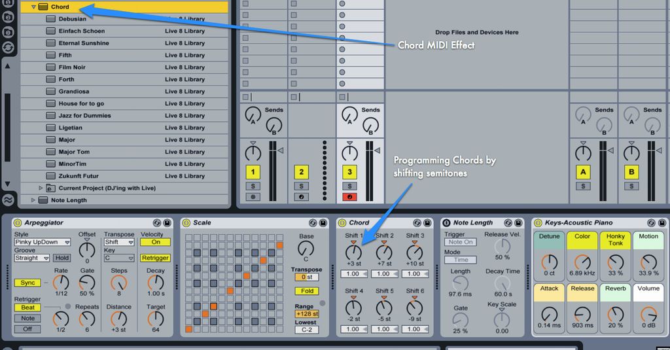
Task: Save the Arpeggiator preset with disk icon
Action: (x=167, y=222)
